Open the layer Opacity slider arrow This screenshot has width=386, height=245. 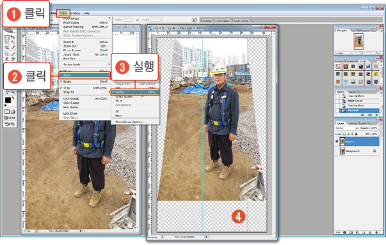coord(380,128)
